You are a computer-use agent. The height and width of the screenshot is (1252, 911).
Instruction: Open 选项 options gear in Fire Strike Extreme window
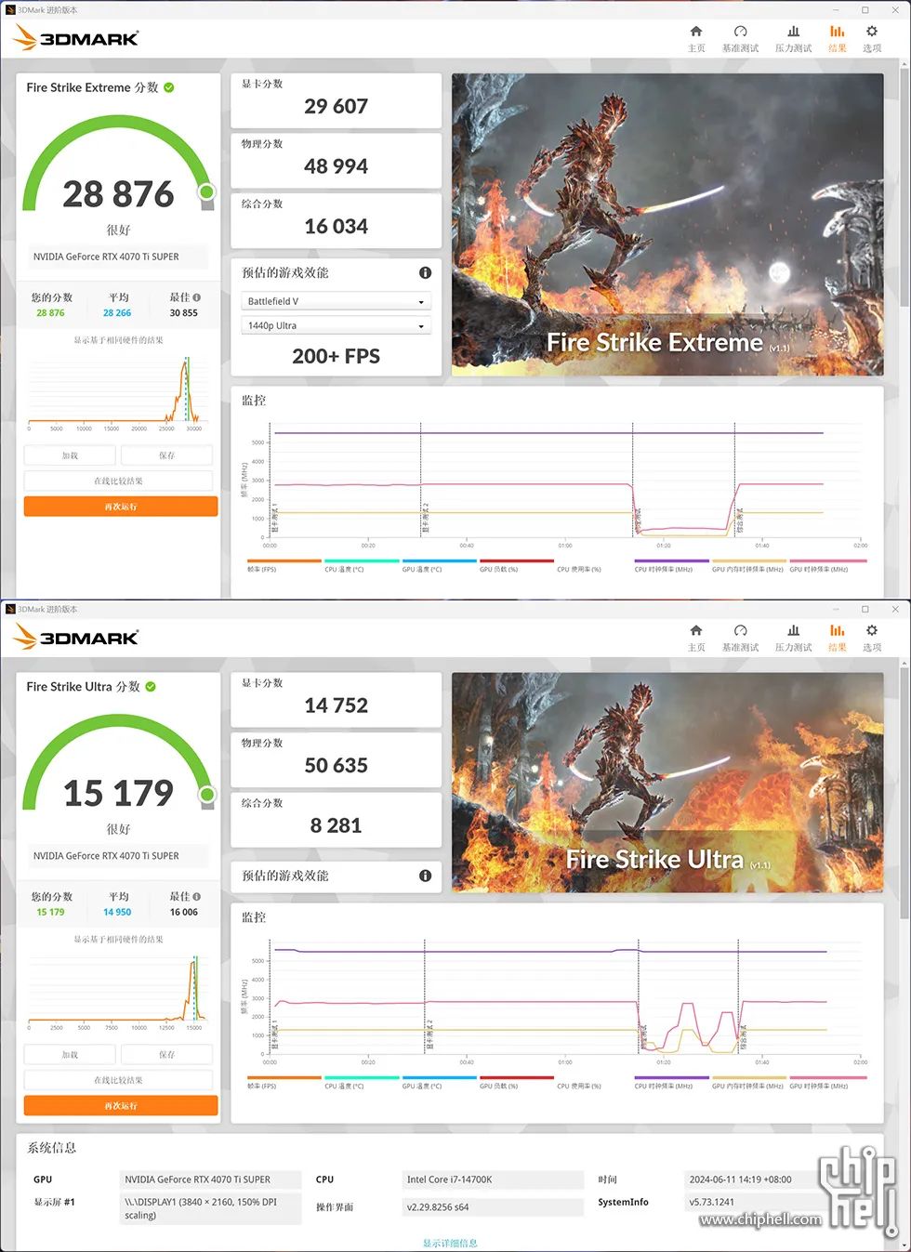click(872, 38)
